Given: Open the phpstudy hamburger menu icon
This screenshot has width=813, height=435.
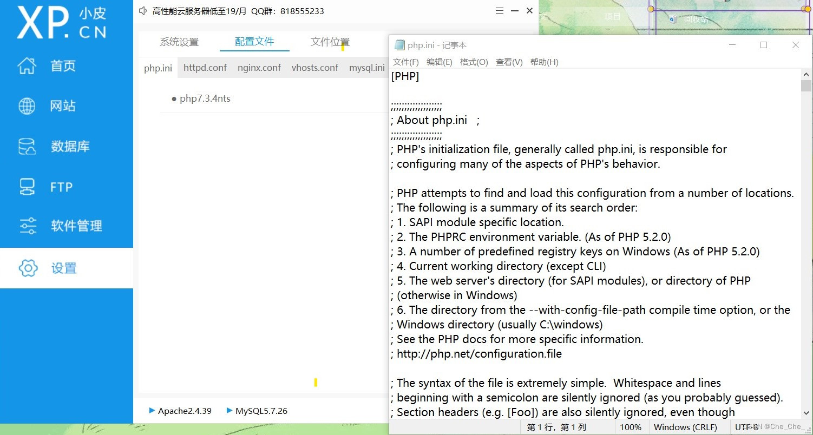Looking at the screenshot, I should pos(500,11).
